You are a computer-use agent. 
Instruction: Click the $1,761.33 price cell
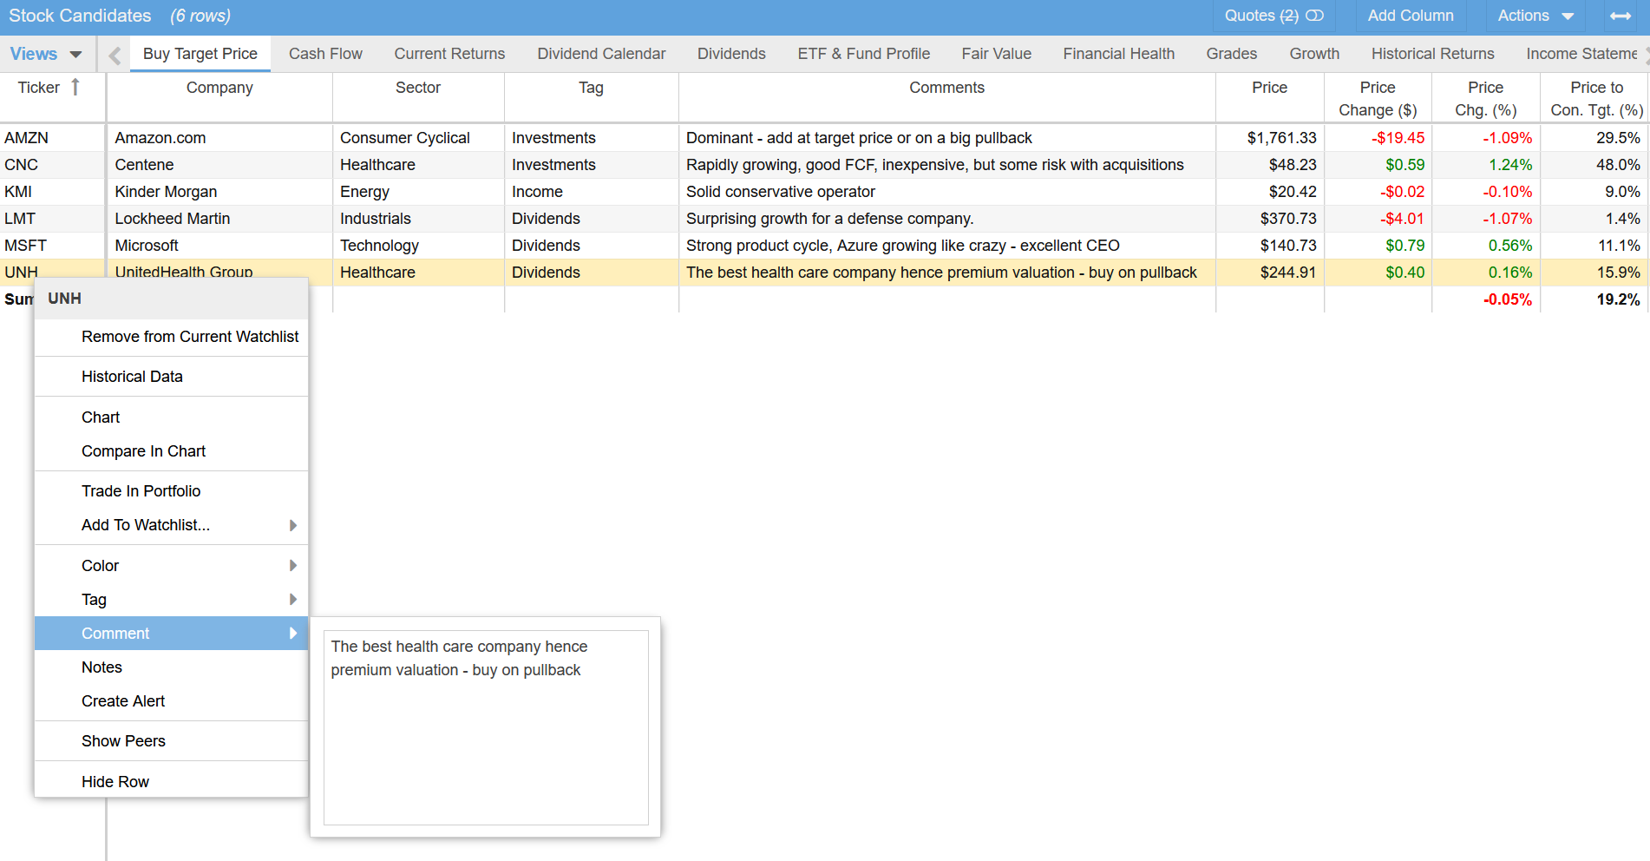tap(1269, 138)
